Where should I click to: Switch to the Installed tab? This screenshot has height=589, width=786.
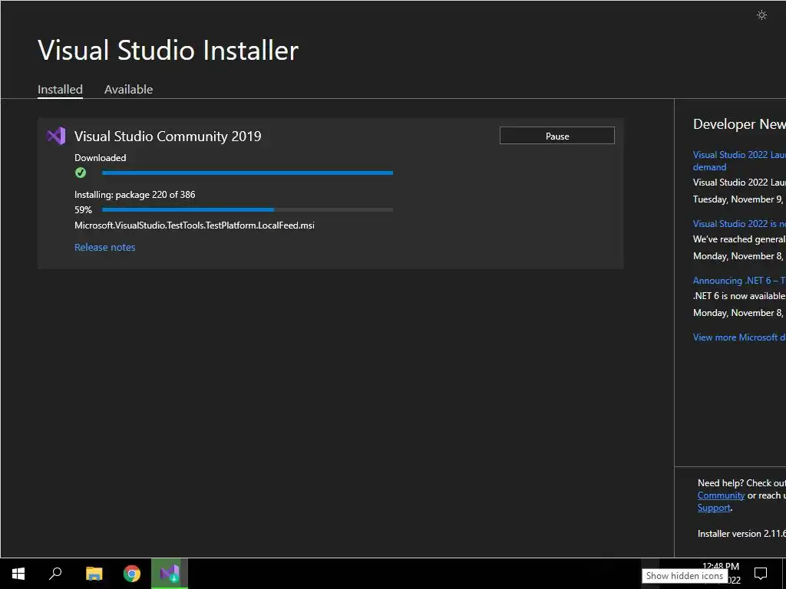point(60,89)
